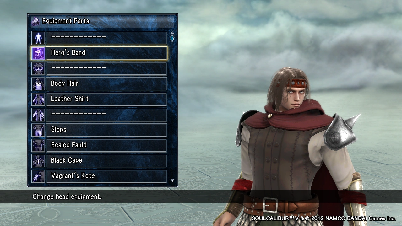This screenshot has width=402, height=226.
Task: Select the arm icon for Vagrant's Kote
Action: pyautogui.click(x=38, y=176)
